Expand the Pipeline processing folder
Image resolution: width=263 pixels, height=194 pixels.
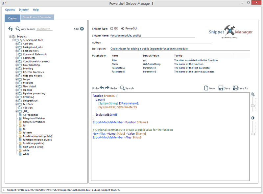point(17,93)
